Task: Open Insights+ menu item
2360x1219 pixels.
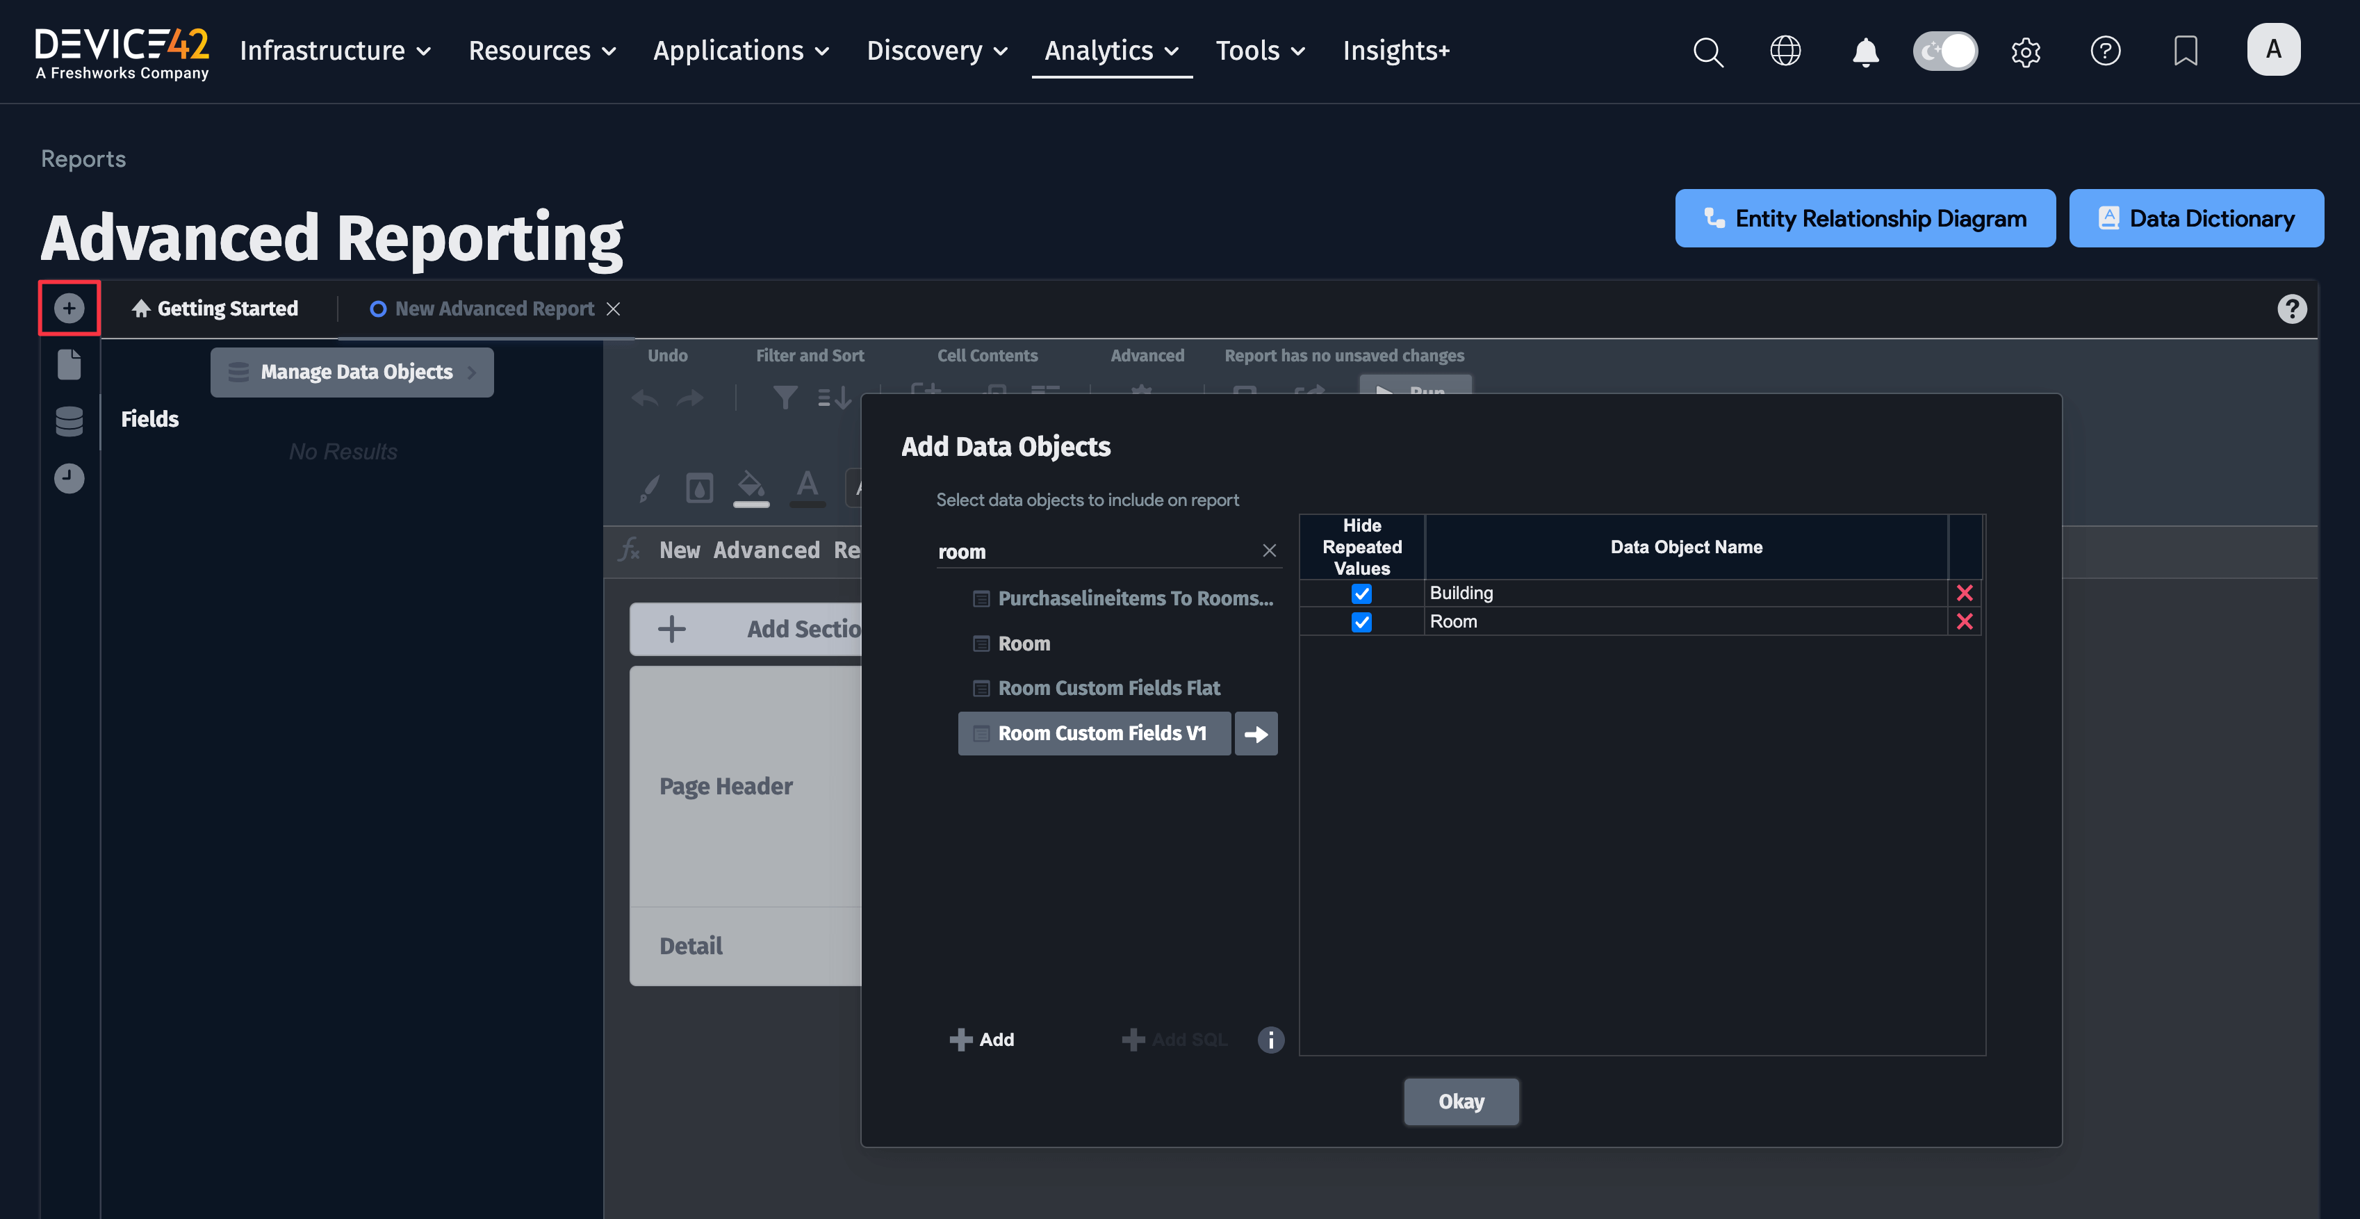Action: [x=1396, y=51]
